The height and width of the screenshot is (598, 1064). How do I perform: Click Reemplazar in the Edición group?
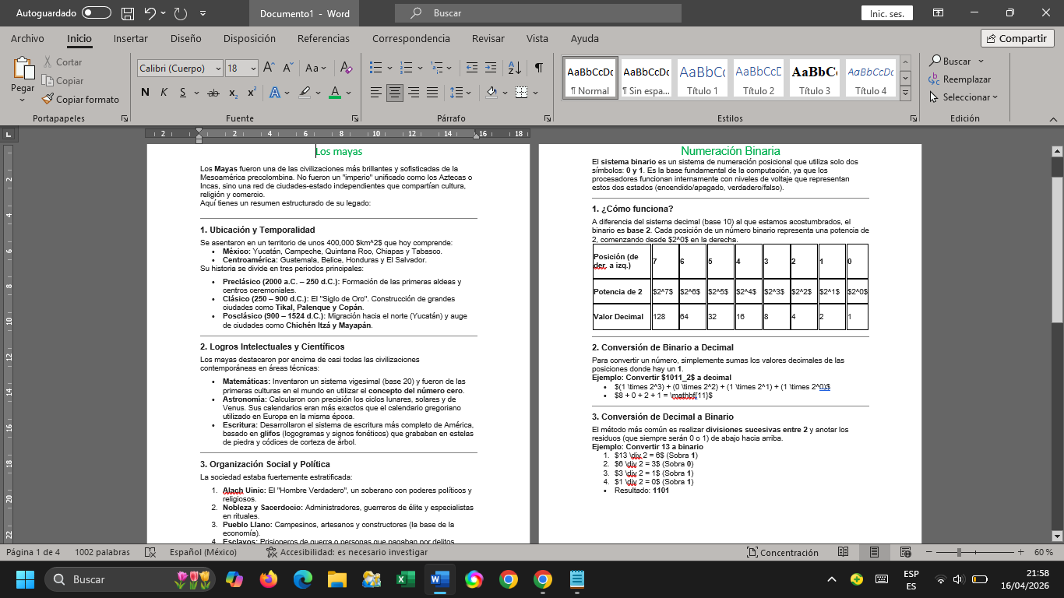click(960, 79)
